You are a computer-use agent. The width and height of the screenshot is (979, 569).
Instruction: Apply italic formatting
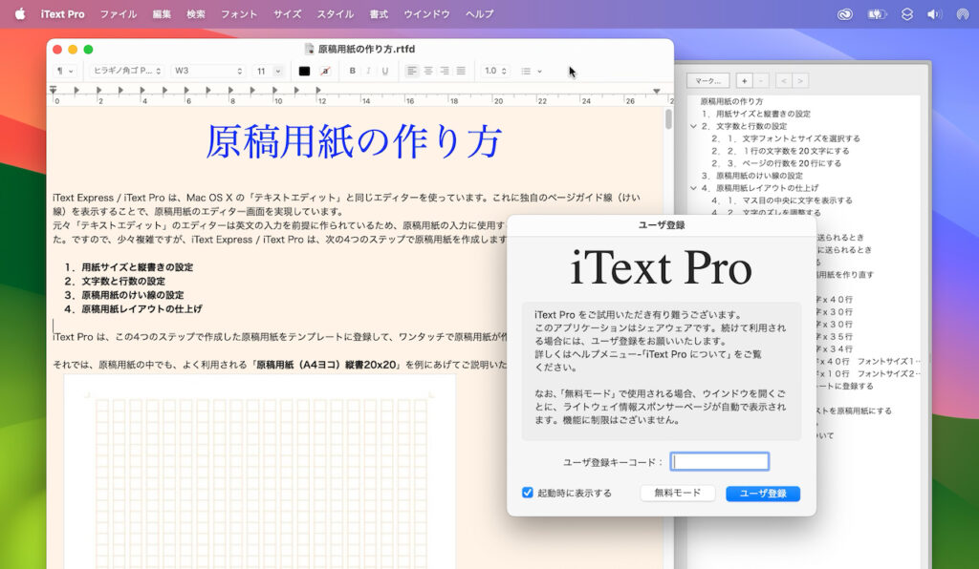367,71
